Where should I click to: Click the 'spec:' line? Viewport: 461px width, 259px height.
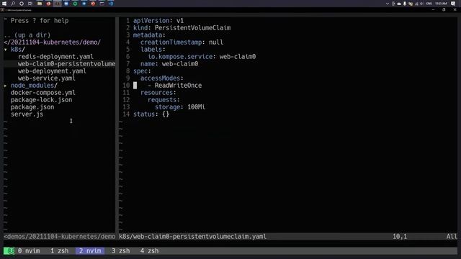point(142,71)
